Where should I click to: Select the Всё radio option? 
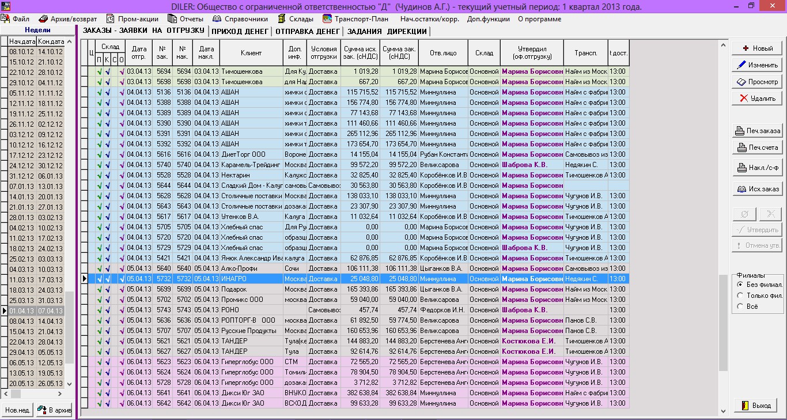(748, 307)
